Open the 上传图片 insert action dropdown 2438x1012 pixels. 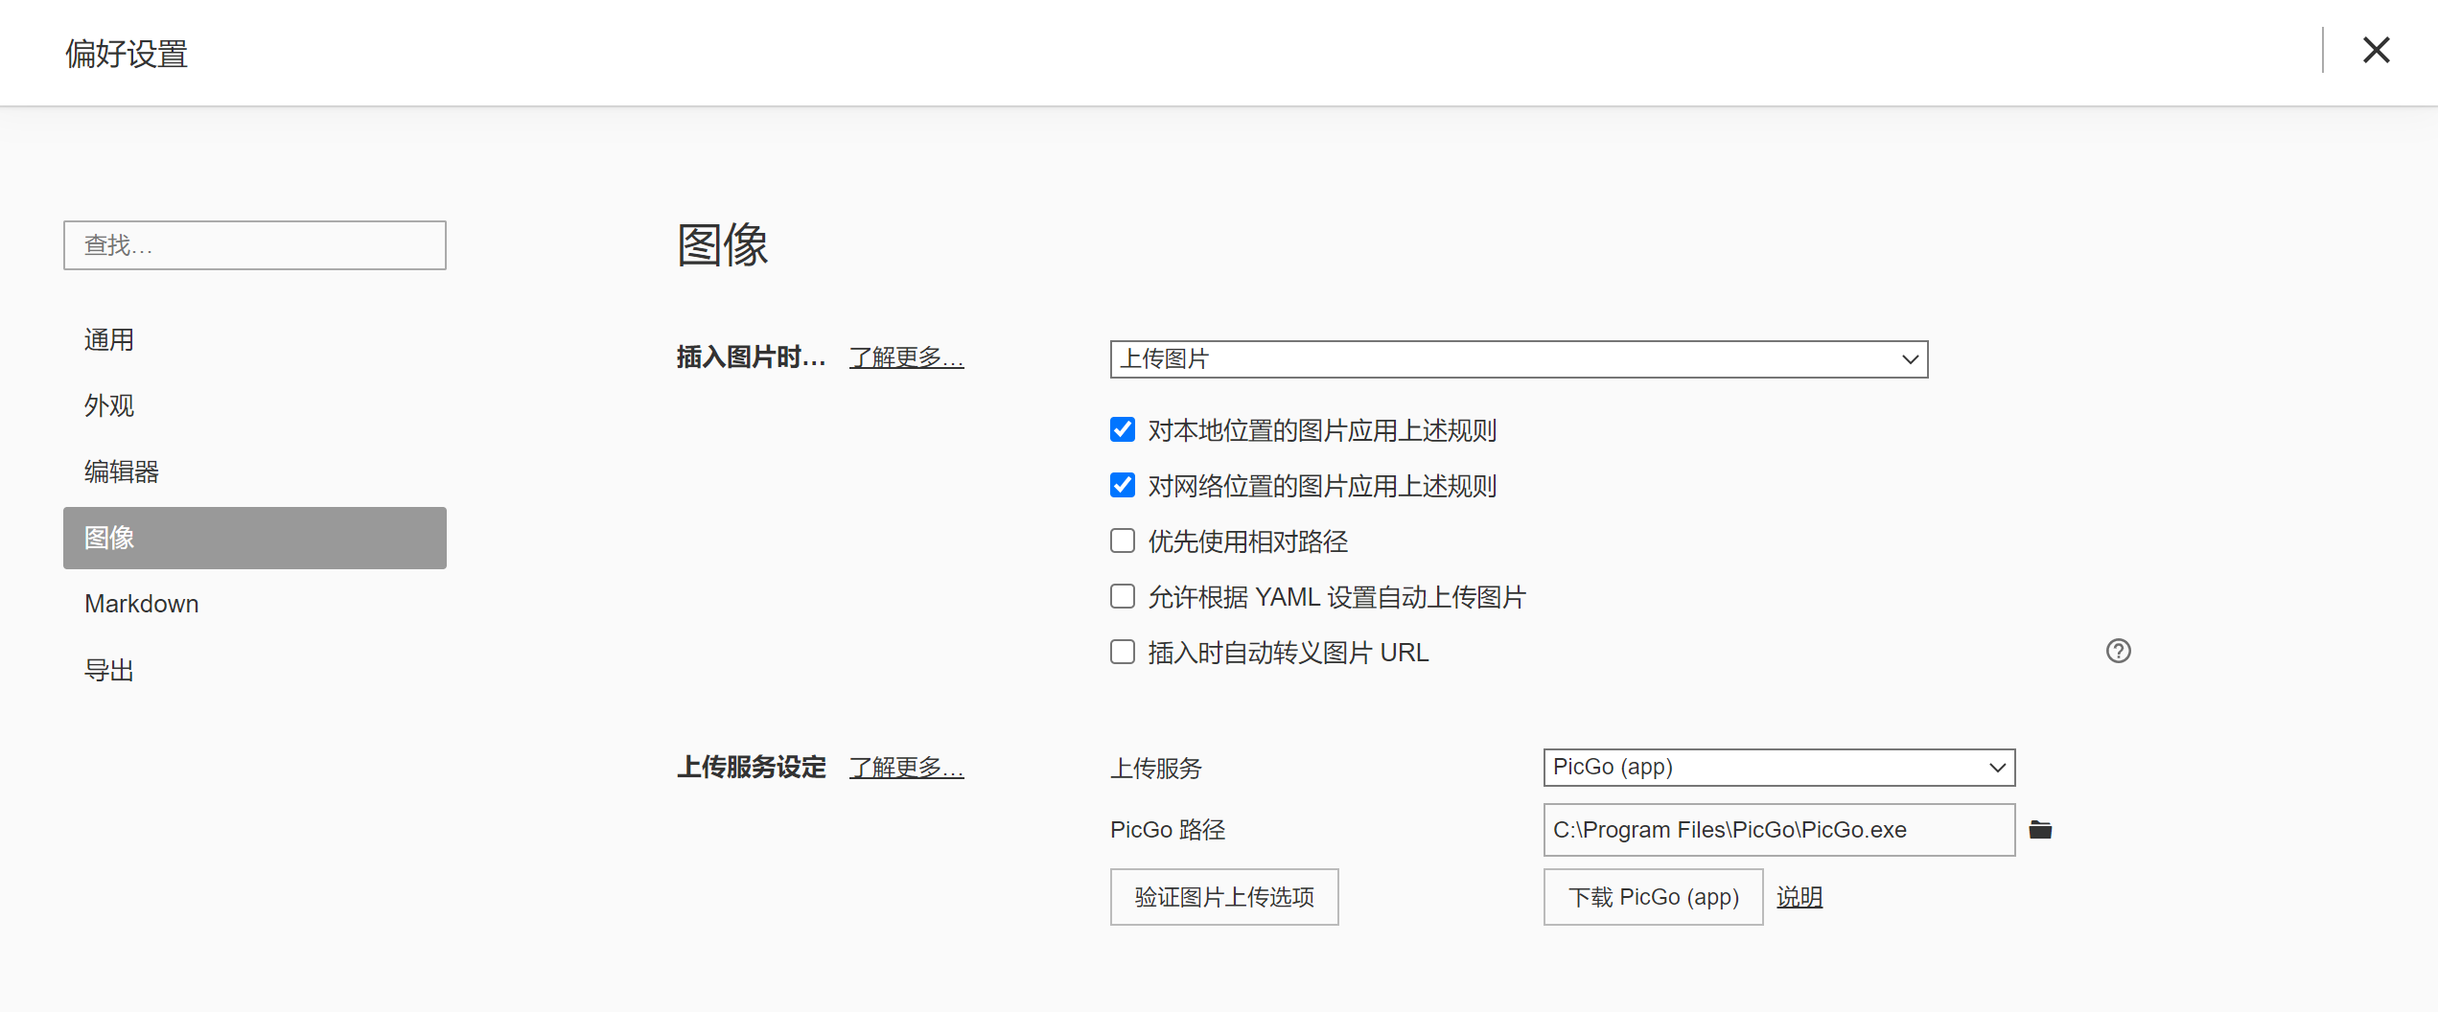pyautogui.click(x=1519, y=359)
